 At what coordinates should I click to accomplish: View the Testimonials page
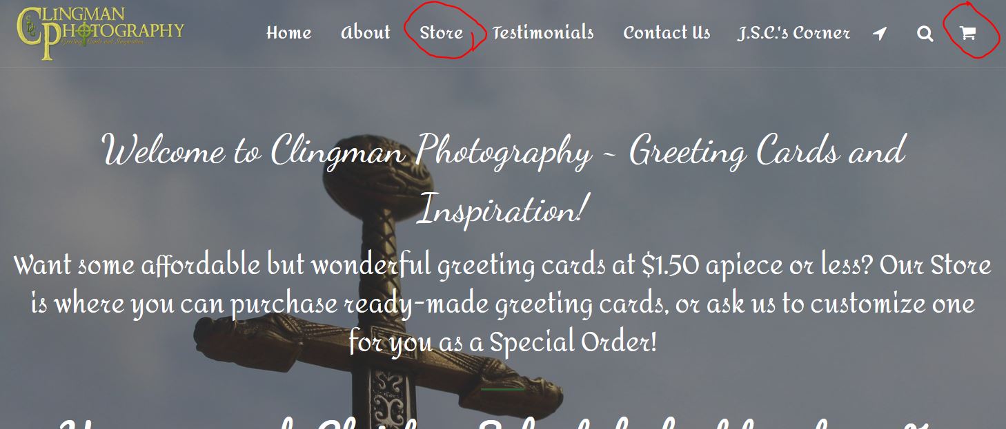[x=543, y=32]
